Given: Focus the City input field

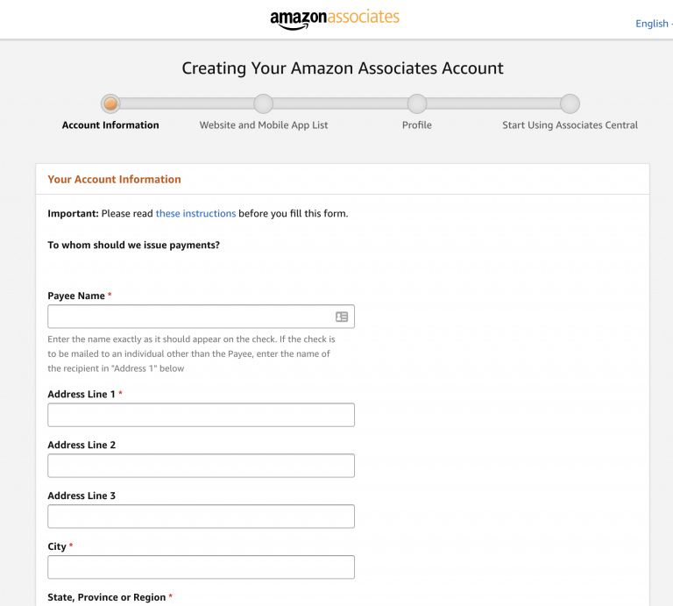Looking at the screenshot, I should [x=201, y=567].
